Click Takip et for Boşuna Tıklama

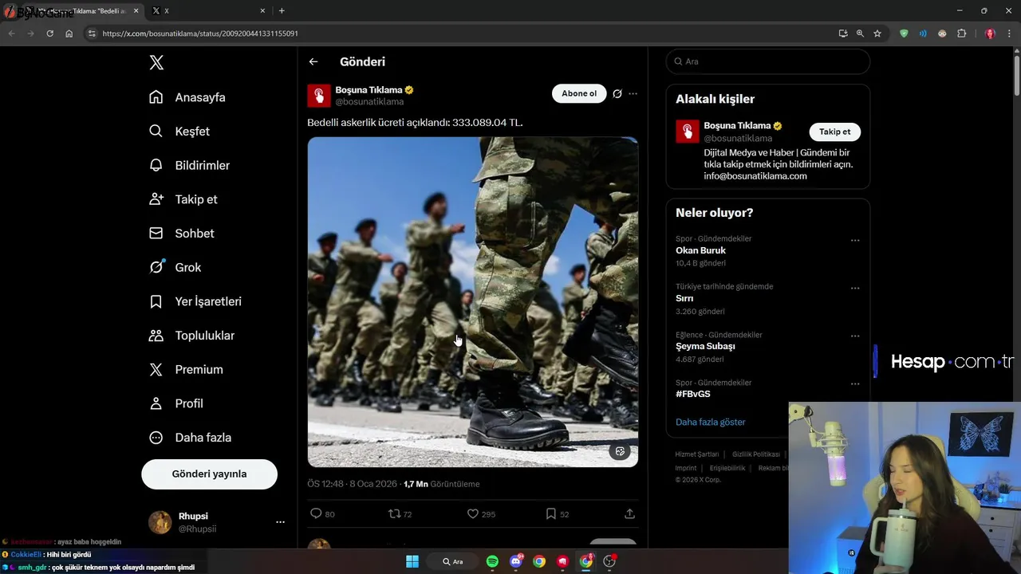pyautogui.click(x=835, y=132)
